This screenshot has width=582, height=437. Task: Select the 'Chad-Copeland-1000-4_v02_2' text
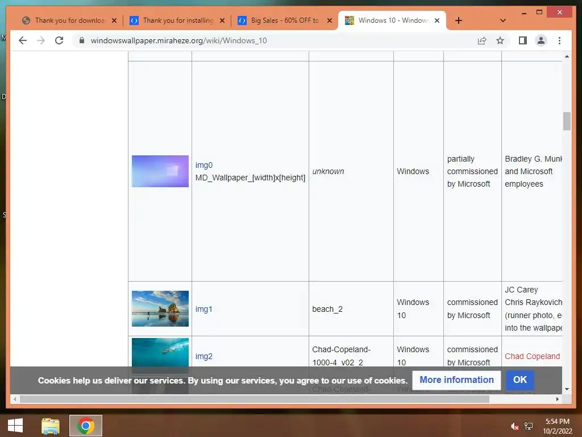tap(342, 356)
